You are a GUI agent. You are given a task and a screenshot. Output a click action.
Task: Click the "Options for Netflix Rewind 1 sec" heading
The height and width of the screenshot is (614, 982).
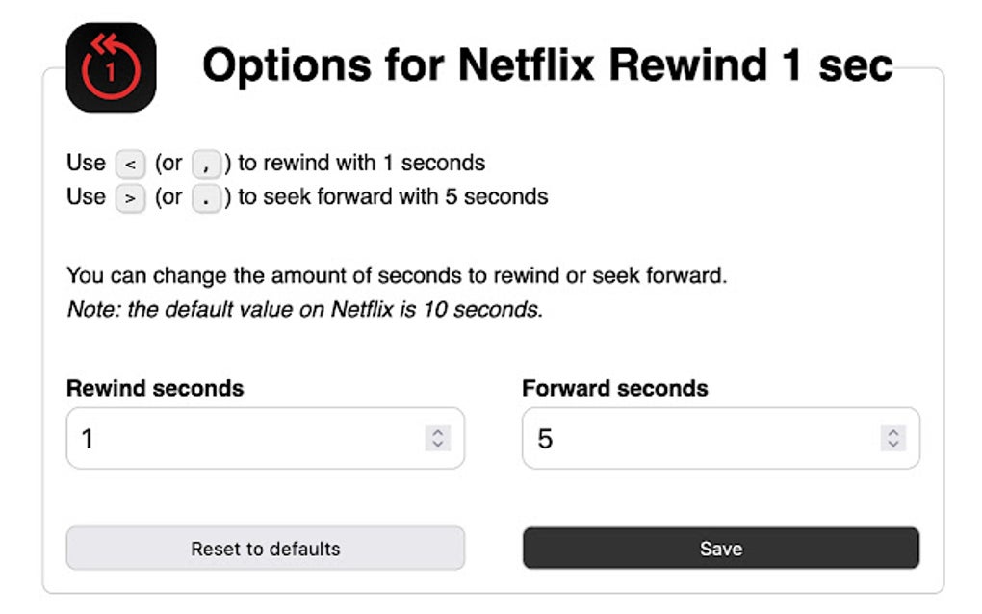pyautogui.click(x=547, y=65)
